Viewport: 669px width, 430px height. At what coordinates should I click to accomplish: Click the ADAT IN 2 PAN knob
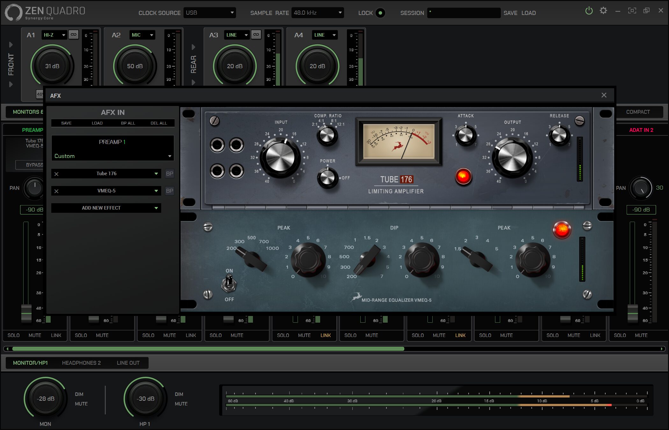click(641, 188)
